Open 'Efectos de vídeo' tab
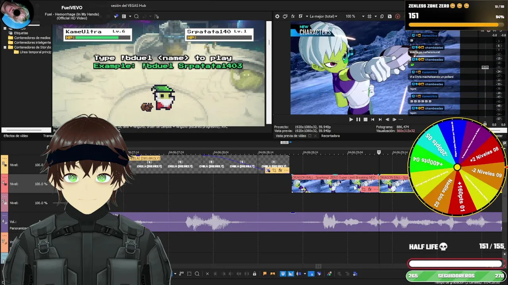The height and width of the screenshot is (285, 508). pos(15,136)
